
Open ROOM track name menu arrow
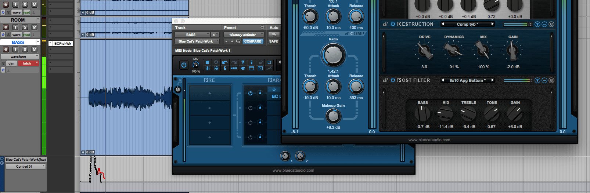coord(38,20)
